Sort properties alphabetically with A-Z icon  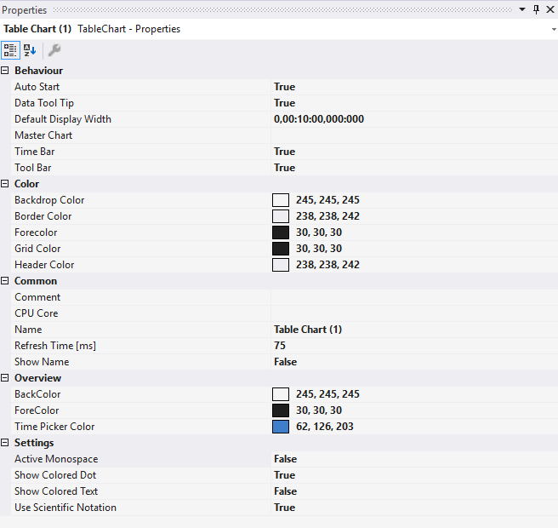click(x=30, y=50)
